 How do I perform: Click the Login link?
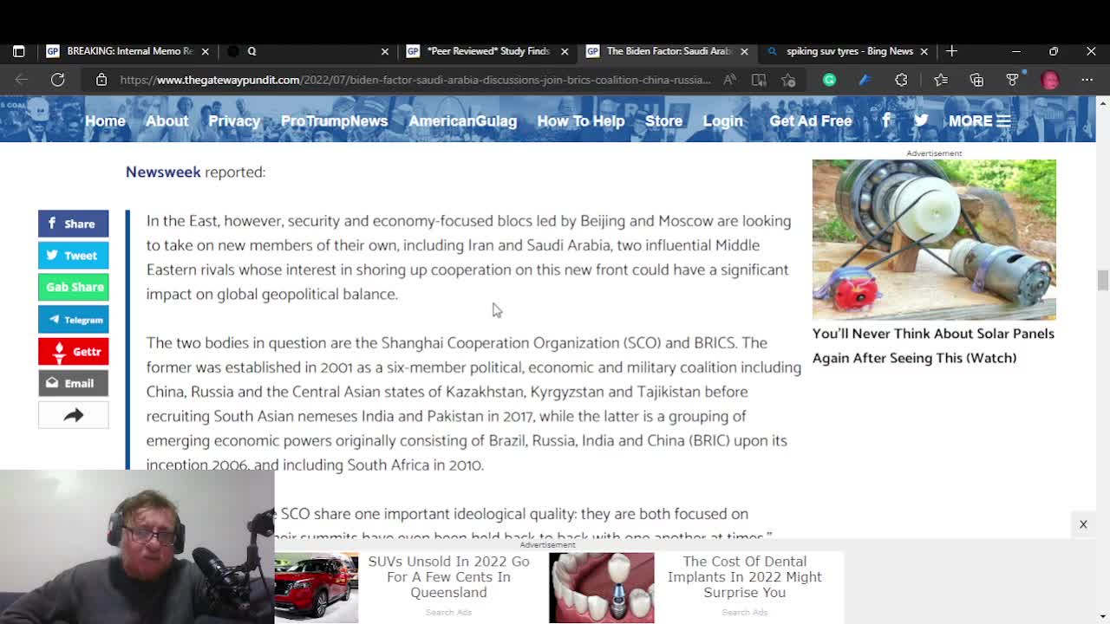pos(722,120)
